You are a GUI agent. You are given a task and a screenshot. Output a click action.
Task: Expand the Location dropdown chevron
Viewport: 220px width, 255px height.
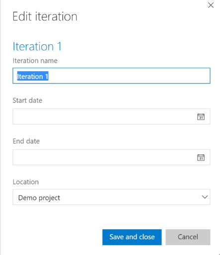click(205, 197)
